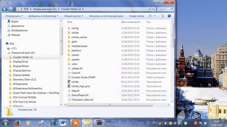Screen dimensions: 227x127
Task: Open the address bar history dropdown
Action: coord(149,9)
